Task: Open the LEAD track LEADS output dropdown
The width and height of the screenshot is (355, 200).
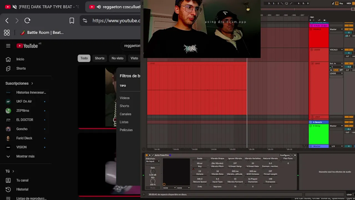Action: (x=336, y=73)
